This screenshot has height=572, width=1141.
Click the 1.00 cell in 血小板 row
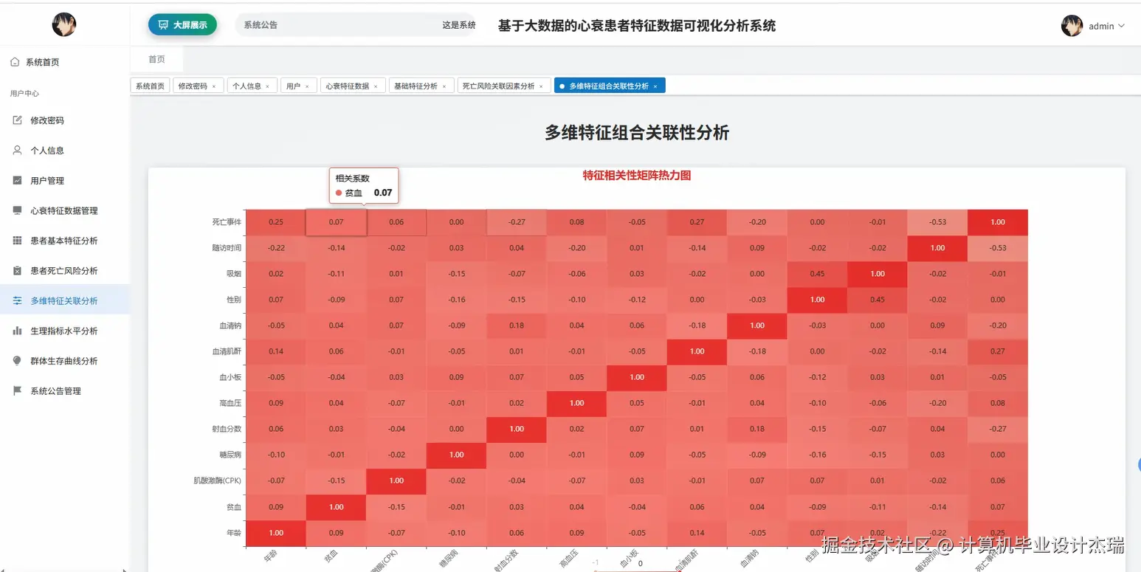click(637, 377)
